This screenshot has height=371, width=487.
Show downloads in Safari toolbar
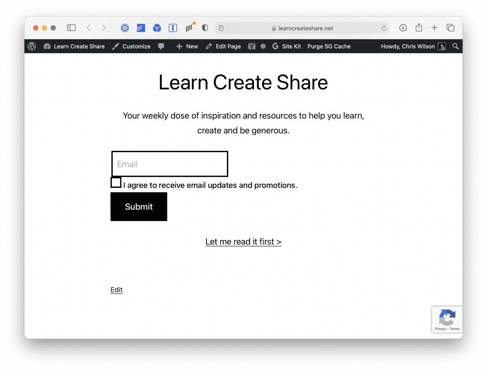[403, 28]
